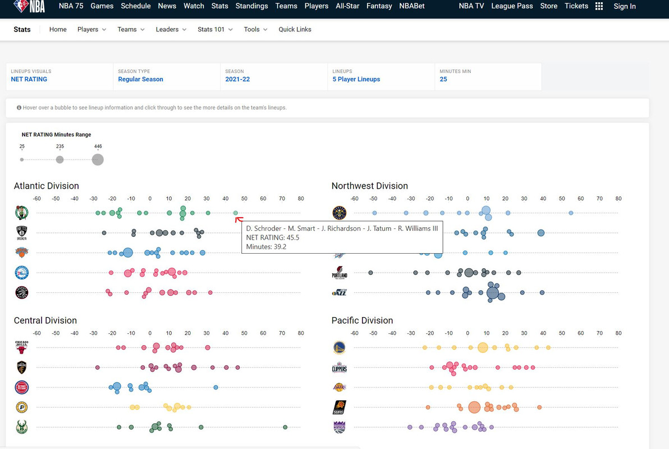Click the Brooklyn Nets team logo
This screenshot has width=669, height=449.
click(x=22, y=232)
